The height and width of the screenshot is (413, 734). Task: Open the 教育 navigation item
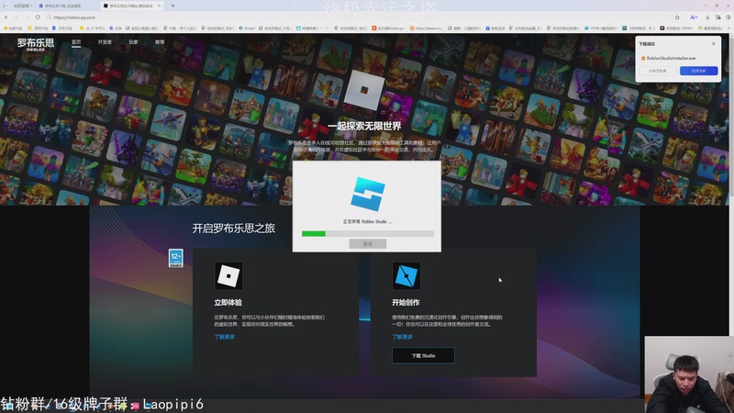[160, 42]
